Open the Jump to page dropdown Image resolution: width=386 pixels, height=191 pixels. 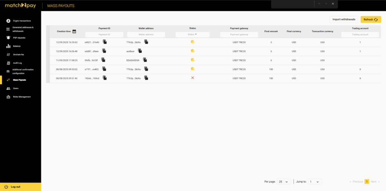coord(314,182)
